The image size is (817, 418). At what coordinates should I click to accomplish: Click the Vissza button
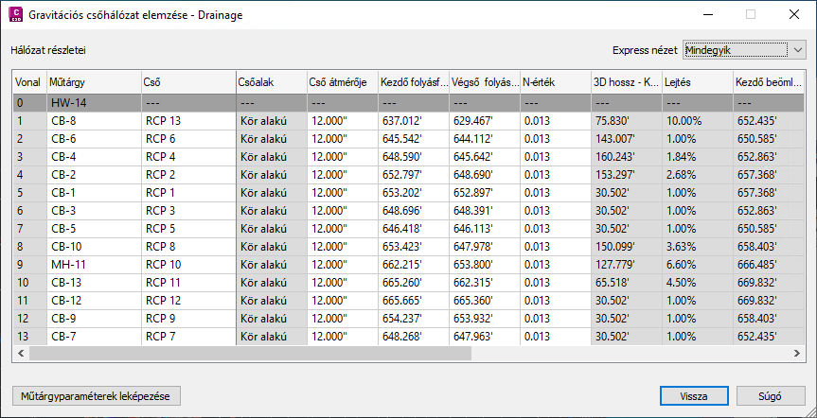pyautogui.click(x=692, y=395)
